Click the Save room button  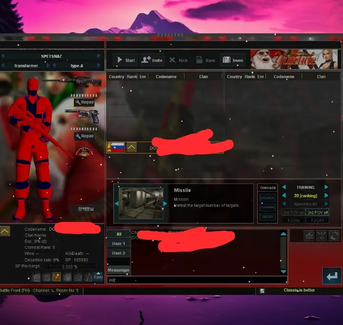[x=206, y=60]
